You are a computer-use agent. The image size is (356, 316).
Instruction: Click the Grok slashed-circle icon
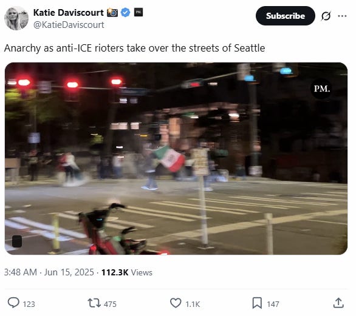326,16
